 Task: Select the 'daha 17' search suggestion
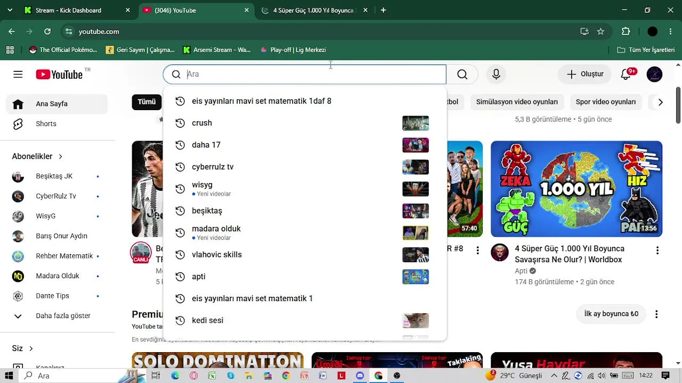(x=305, y=145)
